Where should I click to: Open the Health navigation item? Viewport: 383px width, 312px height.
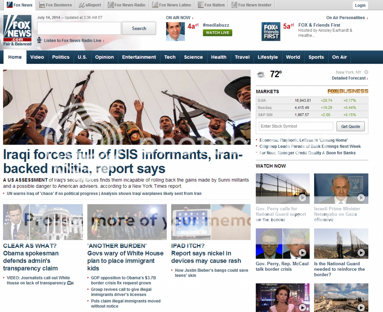(218, 57)
